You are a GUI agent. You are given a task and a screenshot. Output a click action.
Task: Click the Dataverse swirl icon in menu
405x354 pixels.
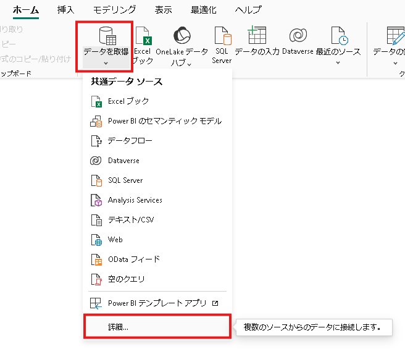tap(96, 161)
